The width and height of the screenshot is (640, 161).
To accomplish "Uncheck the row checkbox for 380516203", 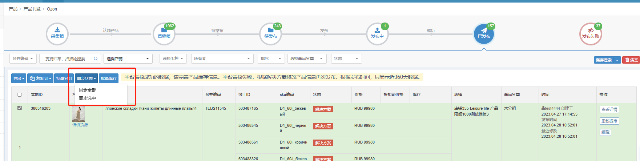I will 20,108.
